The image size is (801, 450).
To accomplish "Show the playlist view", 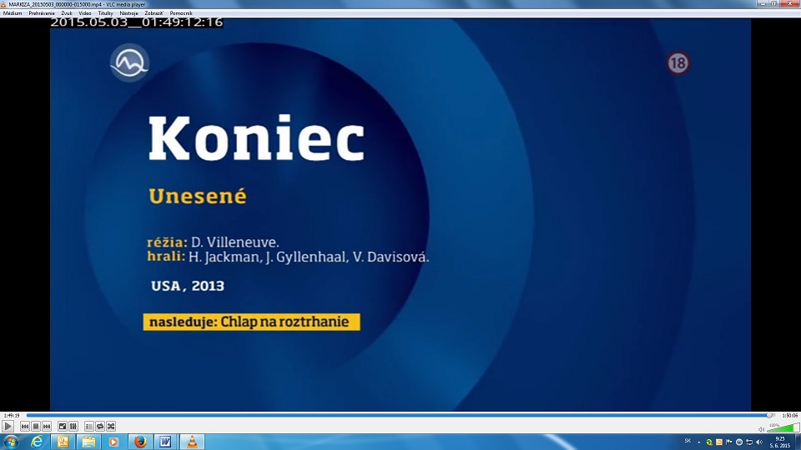I will tap(89, 427).
